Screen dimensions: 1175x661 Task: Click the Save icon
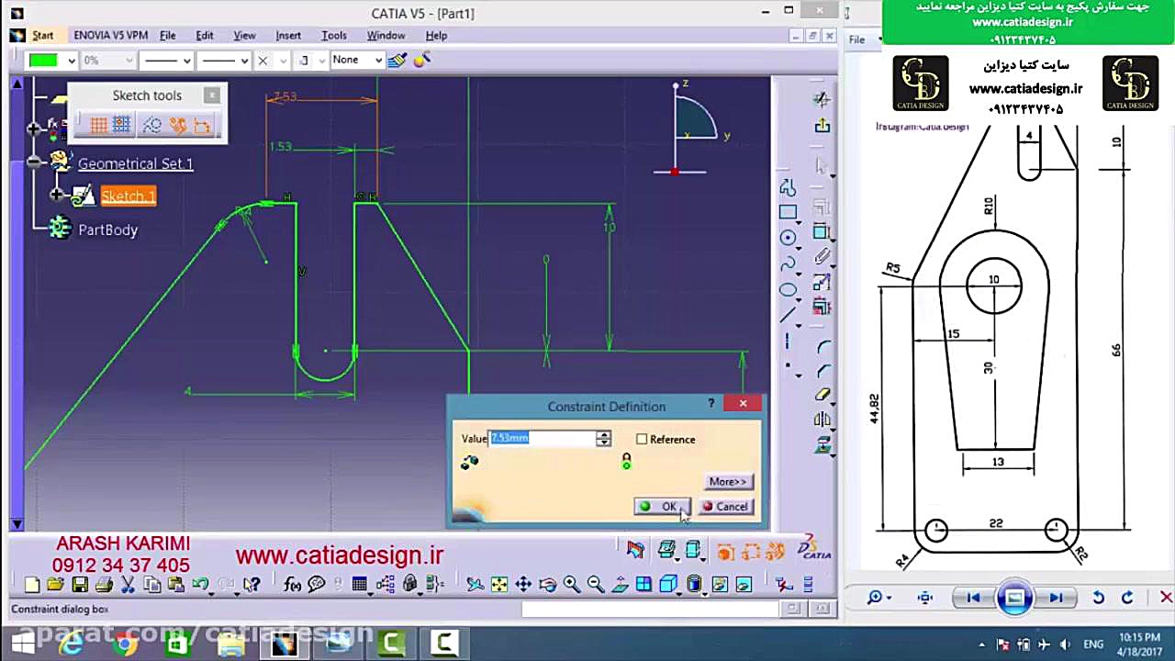click(80, 585)
